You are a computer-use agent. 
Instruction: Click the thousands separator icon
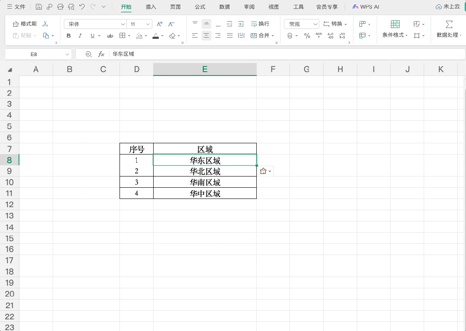pos(318,36)
